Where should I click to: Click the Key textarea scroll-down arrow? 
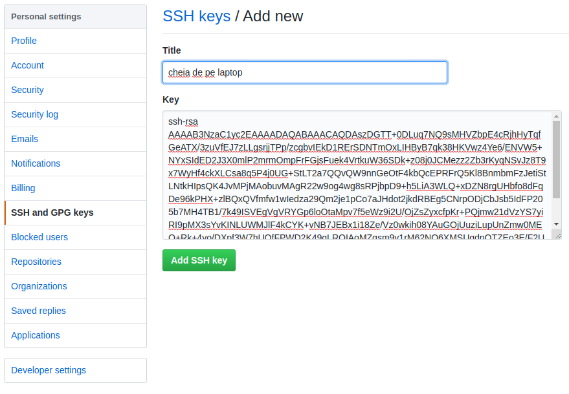[x=557, y=224]
